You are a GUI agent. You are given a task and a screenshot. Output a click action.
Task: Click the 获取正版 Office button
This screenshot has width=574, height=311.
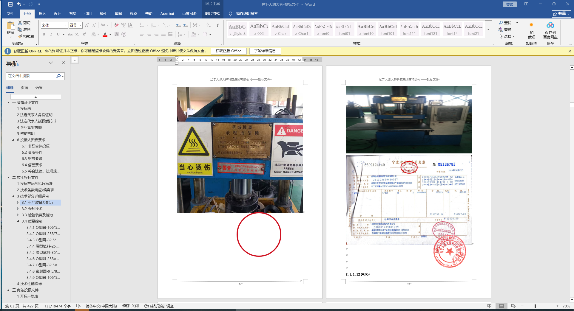[x=228, y=51]
